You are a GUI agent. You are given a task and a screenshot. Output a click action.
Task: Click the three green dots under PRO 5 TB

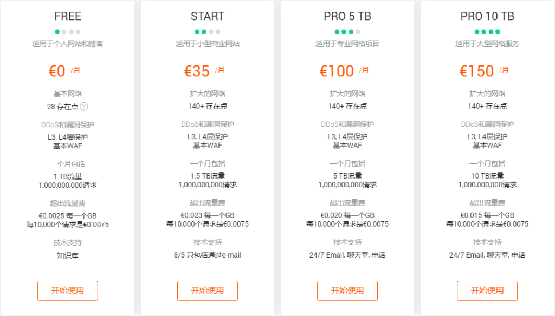[344, 31]
